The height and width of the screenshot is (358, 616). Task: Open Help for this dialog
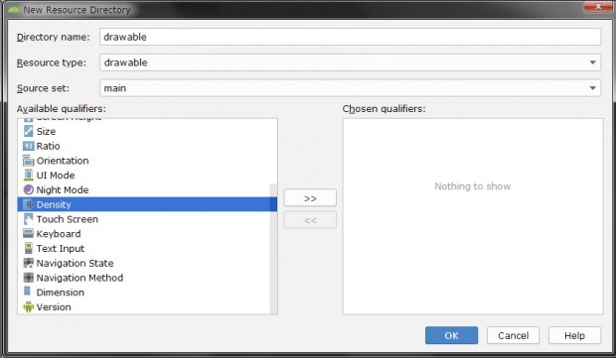coord(574,335)
